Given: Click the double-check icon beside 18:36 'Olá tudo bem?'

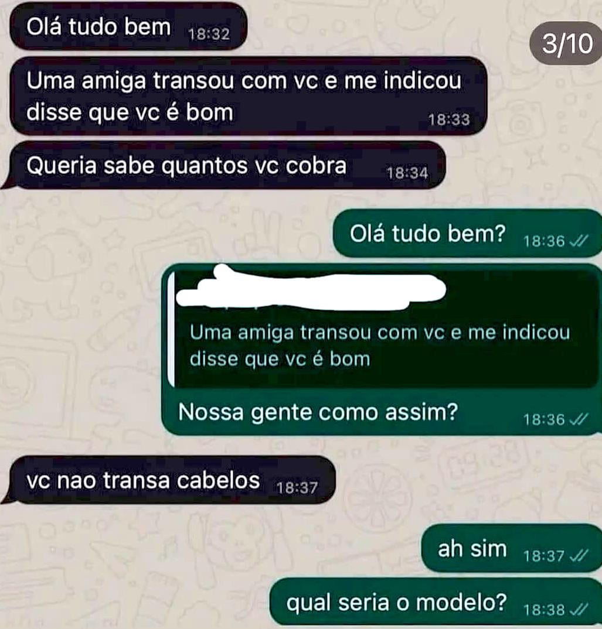Looking at the screenshot, I should click(579, 241).
